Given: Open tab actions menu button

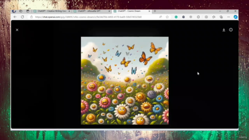Looking at the screenshot, I should point(28,11).
